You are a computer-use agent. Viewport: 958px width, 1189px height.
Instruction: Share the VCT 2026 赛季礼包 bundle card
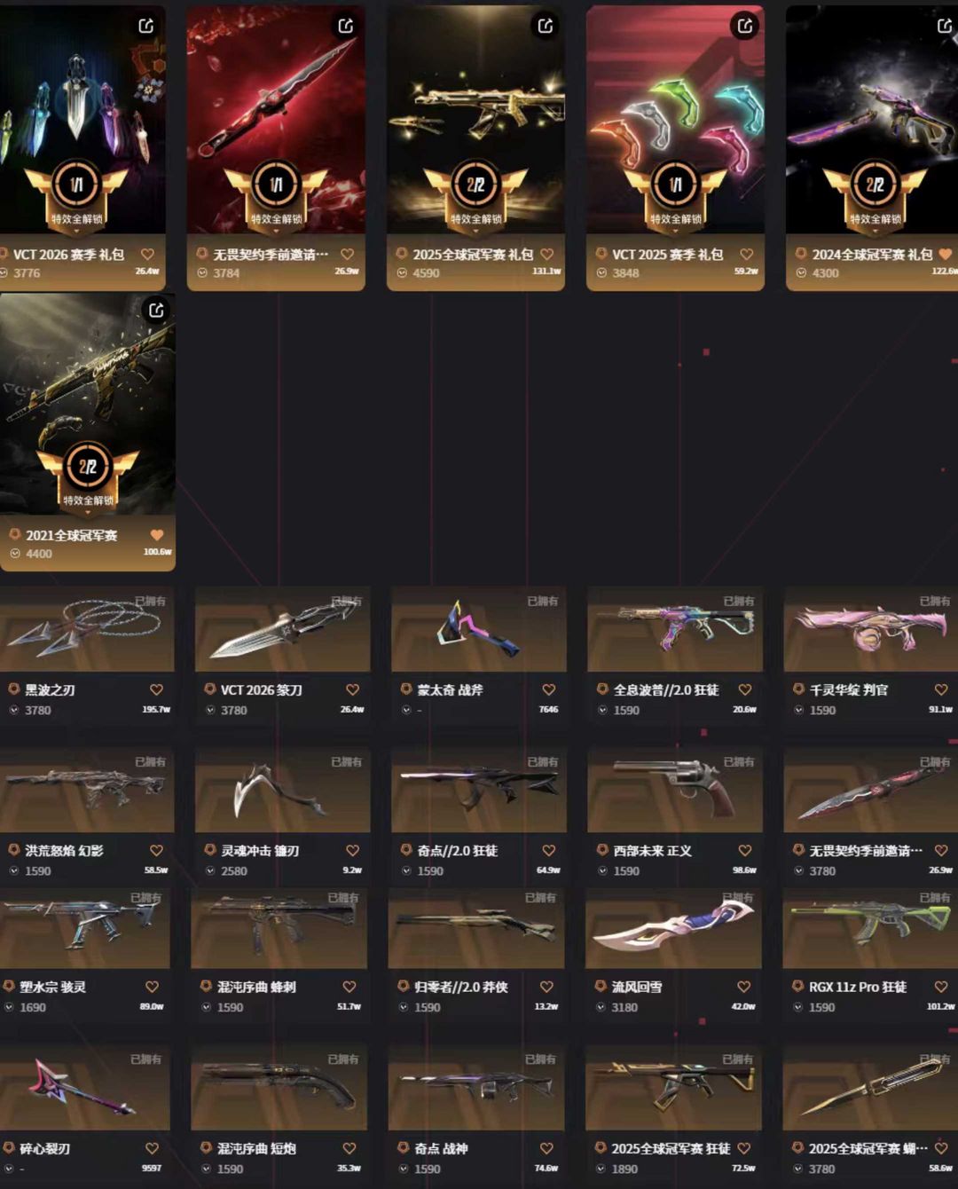[x=146, y=26]
